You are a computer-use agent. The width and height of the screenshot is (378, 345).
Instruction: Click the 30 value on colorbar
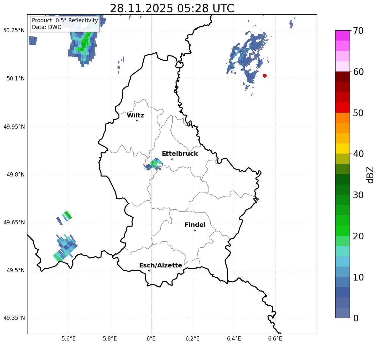pos(358,195)
